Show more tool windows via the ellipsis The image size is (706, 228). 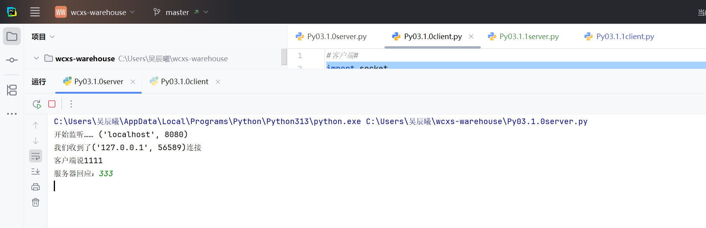(x=12, y=114)
